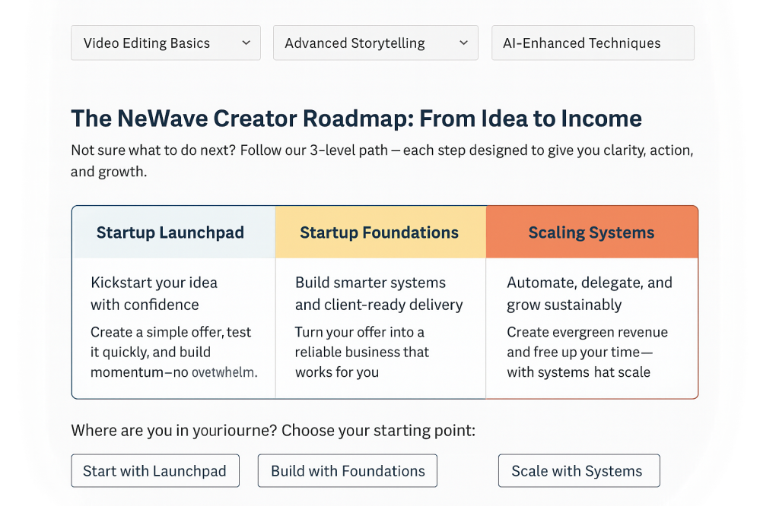760x506 pixels.
Task: Click the NeWave Creator Roadmap heading
Action: [356, 119]
